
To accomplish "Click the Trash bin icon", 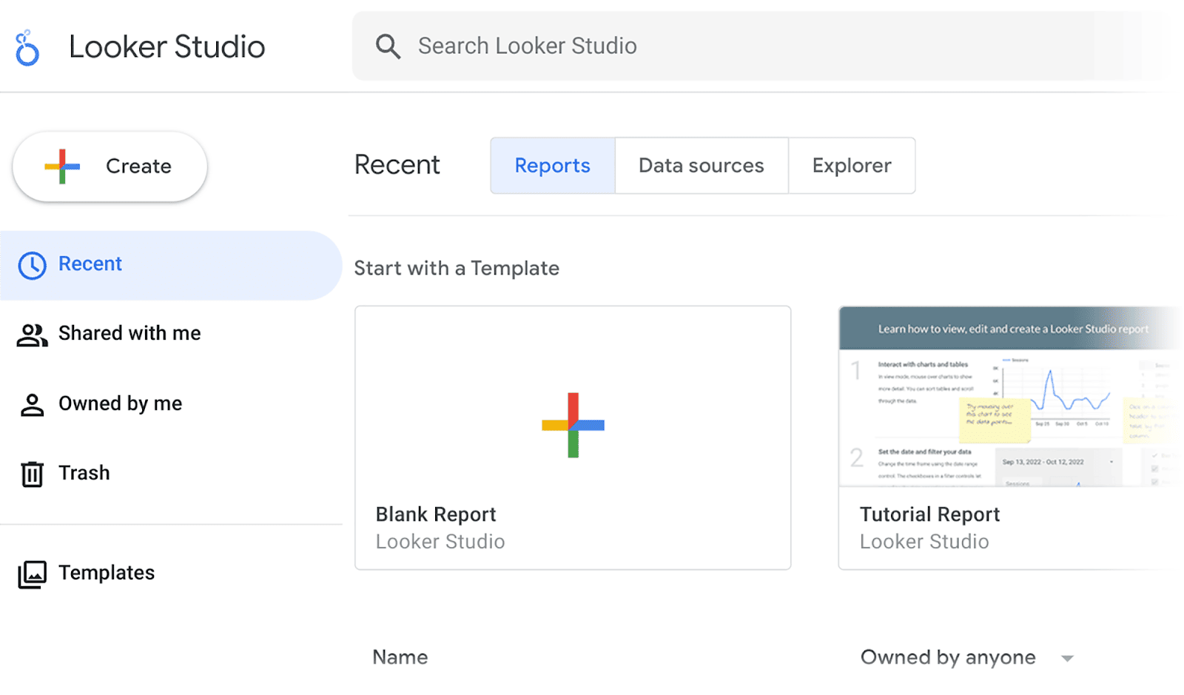I will [32, 474].
